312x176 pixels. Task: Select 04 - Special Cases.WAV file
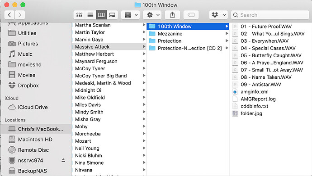pyautogui.click(x=270, y=48)
